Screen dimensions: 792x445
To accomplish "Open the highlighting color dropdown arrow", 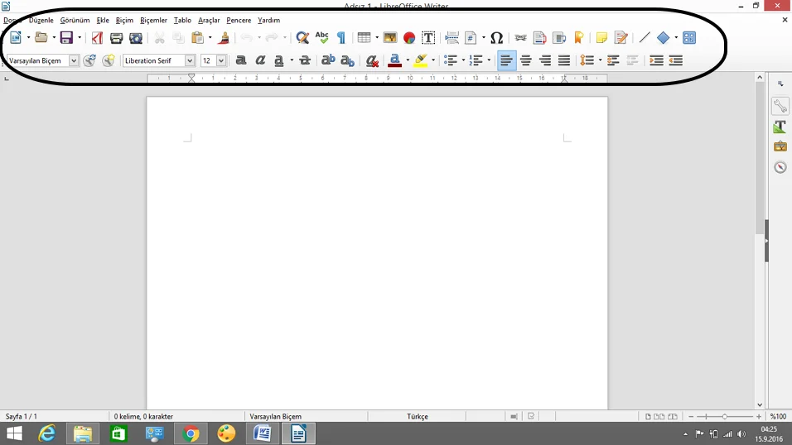I will (433, 60).
